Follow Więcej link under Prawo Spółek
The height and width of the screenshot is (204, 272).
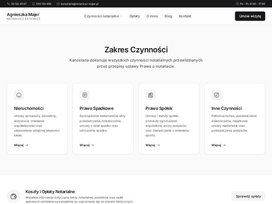(x=152, y=145)
